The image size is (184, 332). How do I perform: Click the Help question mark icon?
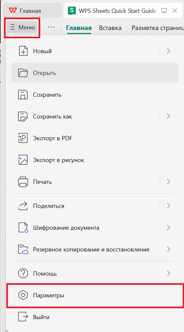(23, 273)
